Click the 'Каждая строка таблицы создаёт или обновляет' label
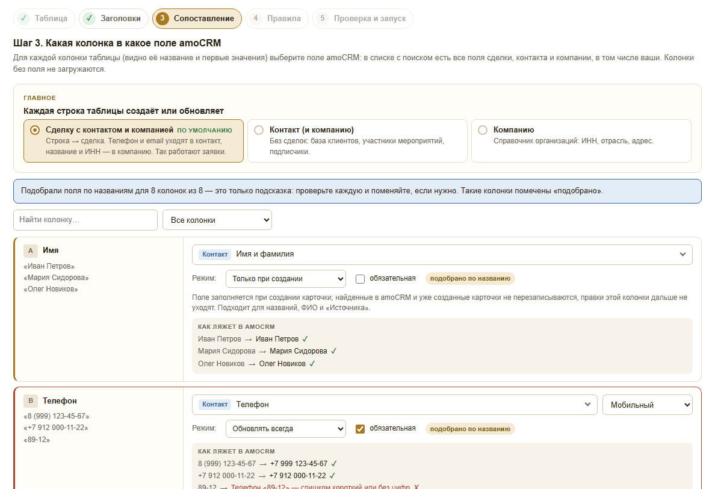The image size is (715, 489). click(x=123, y=111)
